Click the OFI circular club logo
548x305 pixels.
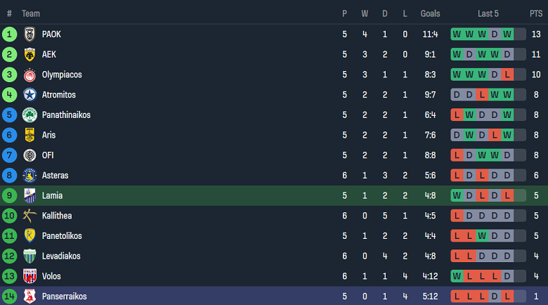[x=30, y=155]
